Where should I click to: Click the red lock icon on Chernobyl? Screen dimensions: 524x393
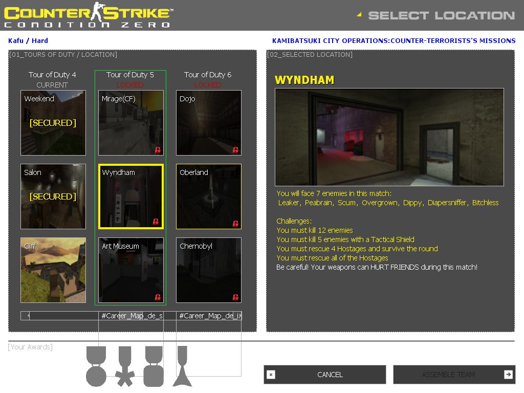(235, 297)
